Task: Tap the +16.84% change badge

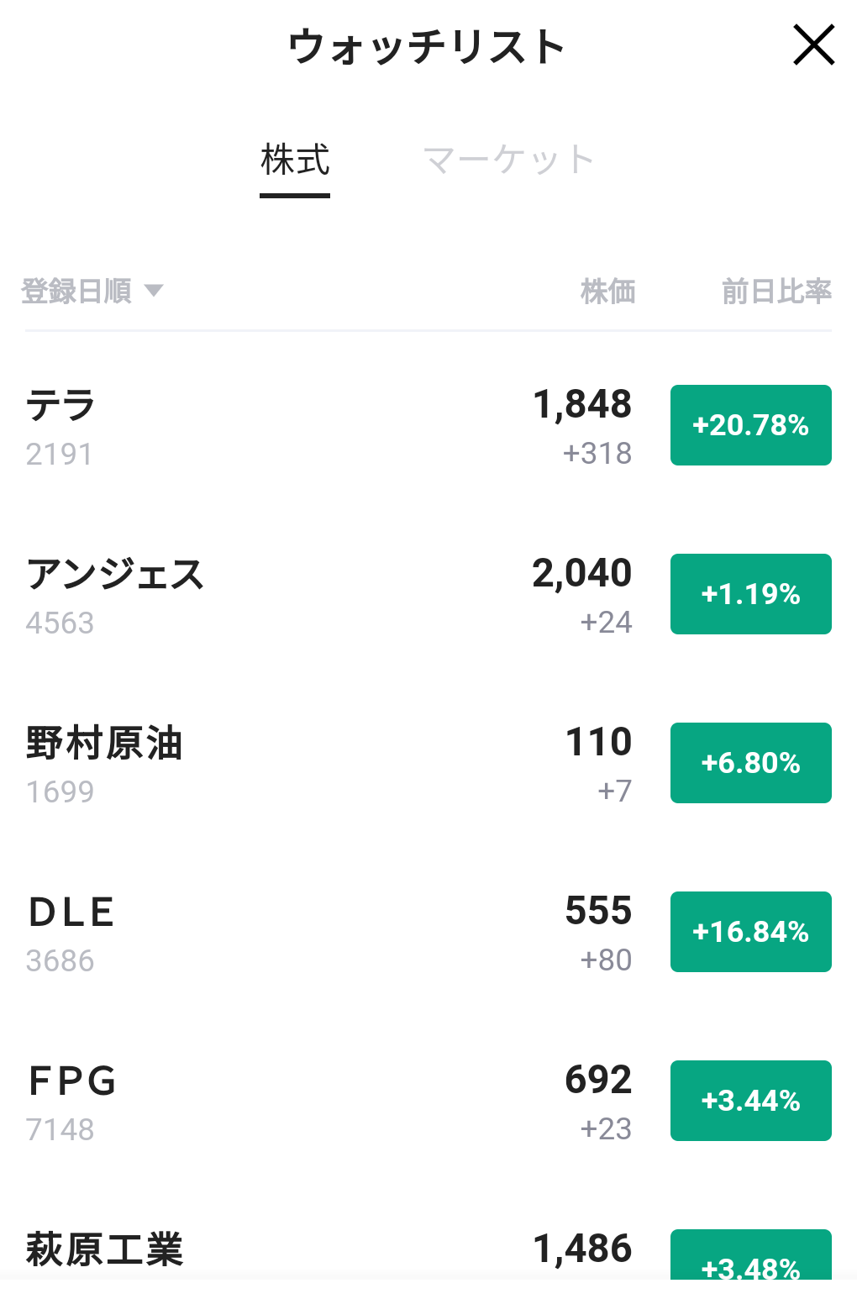Action: tap(750, 932)
